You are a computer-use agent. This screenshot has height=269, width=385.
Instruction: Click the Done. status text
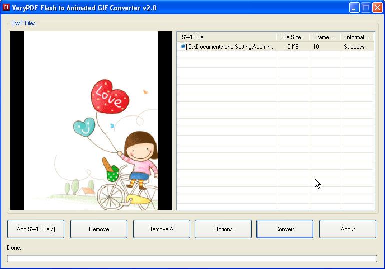point(14,248)
